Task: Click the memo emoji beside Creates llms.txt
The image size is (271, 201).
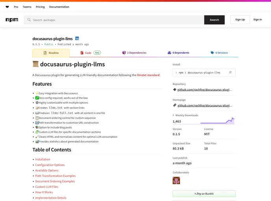Action: coord(37,108)
